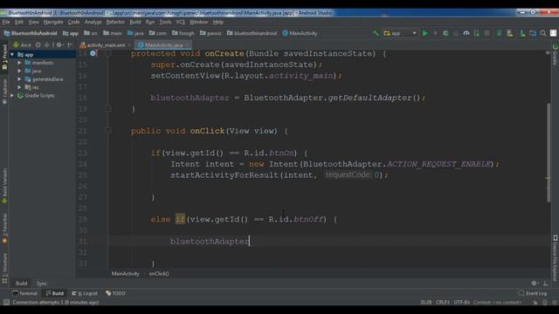Viewport: 559px width, 314px height.
Task: Click the Project Structure icon
Action: point(533,33)
